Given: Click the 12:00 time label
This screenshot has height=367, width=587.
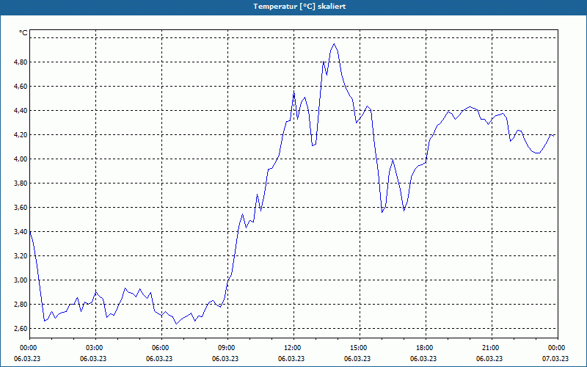Looking at the screenshot, I should [x=292, y=348].
